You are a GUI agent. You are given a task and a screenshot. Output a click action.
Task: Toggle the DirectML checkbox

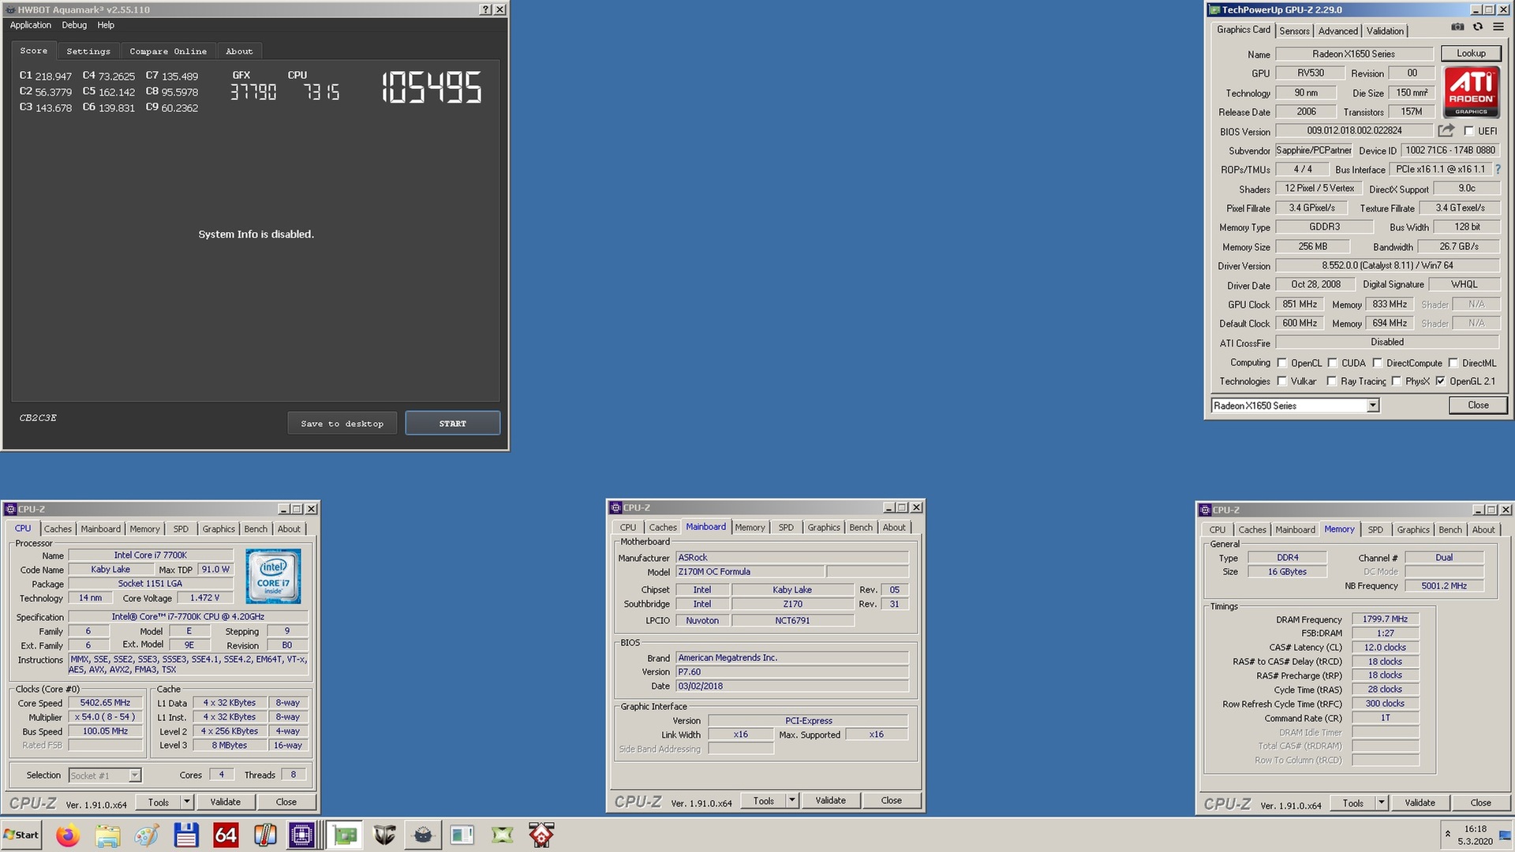1453,363
